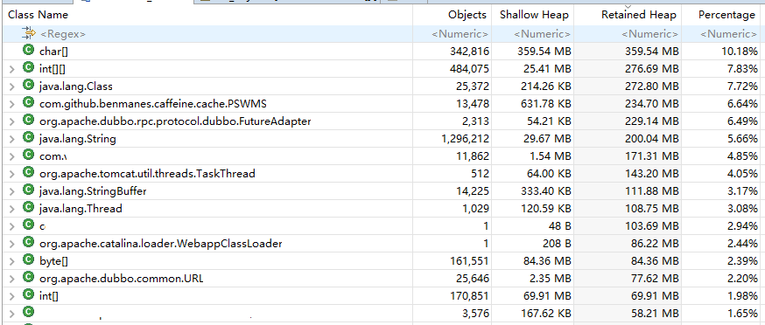The width and height of the screenshot is (765, 325).
Task: Click the Shallow Heap column header
Action: click(x=533, y=15)
